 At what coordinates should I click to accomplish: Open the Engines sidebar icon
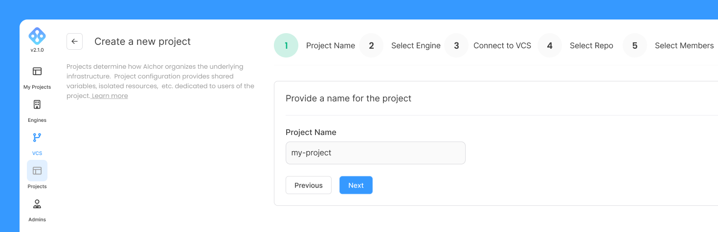click(37, 104)
